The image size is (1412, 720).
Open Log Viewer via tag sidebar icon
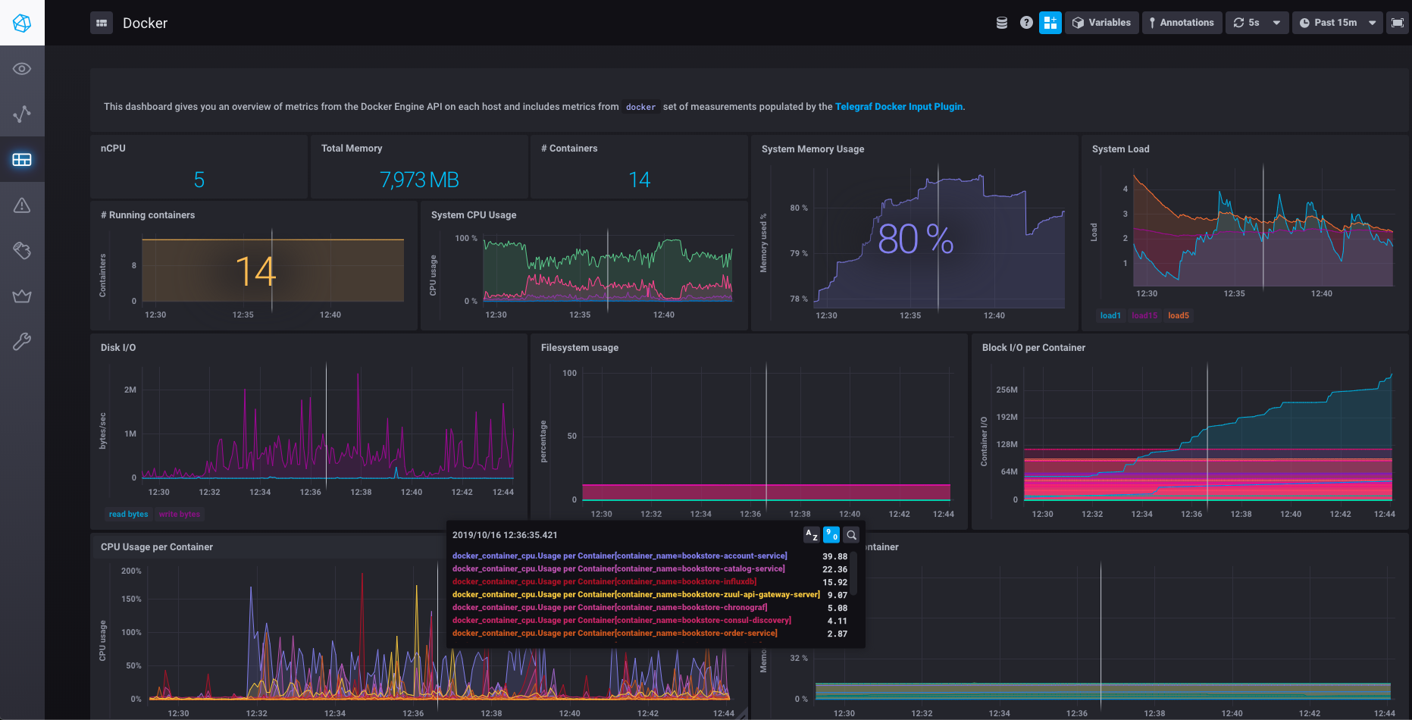point(22,251)
